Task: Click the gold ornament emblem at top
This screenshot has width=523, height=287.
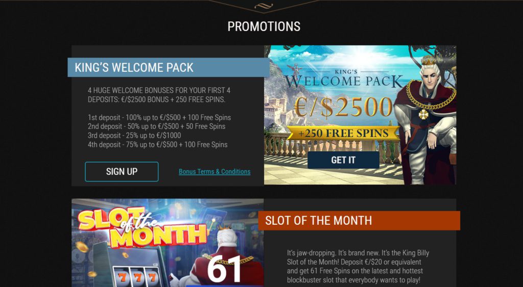Action: [x=264, y=6]
